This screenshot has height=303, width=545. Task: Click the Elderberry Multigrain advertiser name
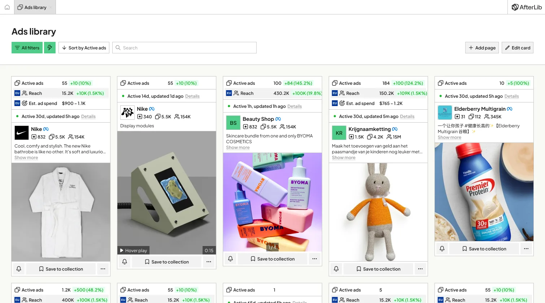[480, 109]
